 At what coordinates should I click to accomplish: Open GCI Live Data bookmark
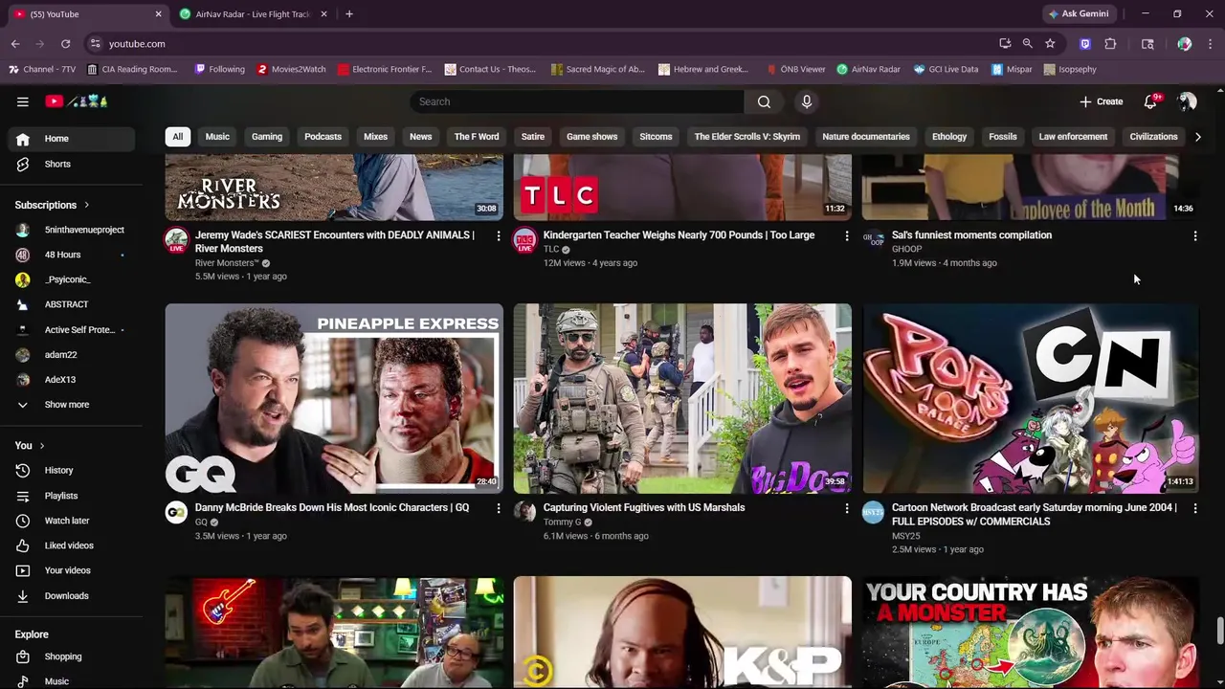pos(946,69)
